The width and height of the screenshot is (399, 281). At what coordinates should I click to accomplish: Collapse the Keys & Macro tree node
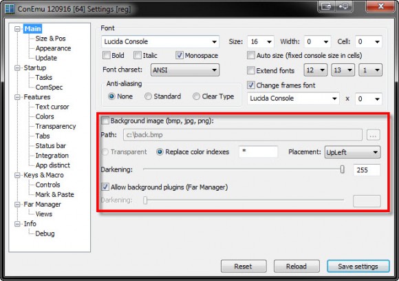tap(17, 175)
